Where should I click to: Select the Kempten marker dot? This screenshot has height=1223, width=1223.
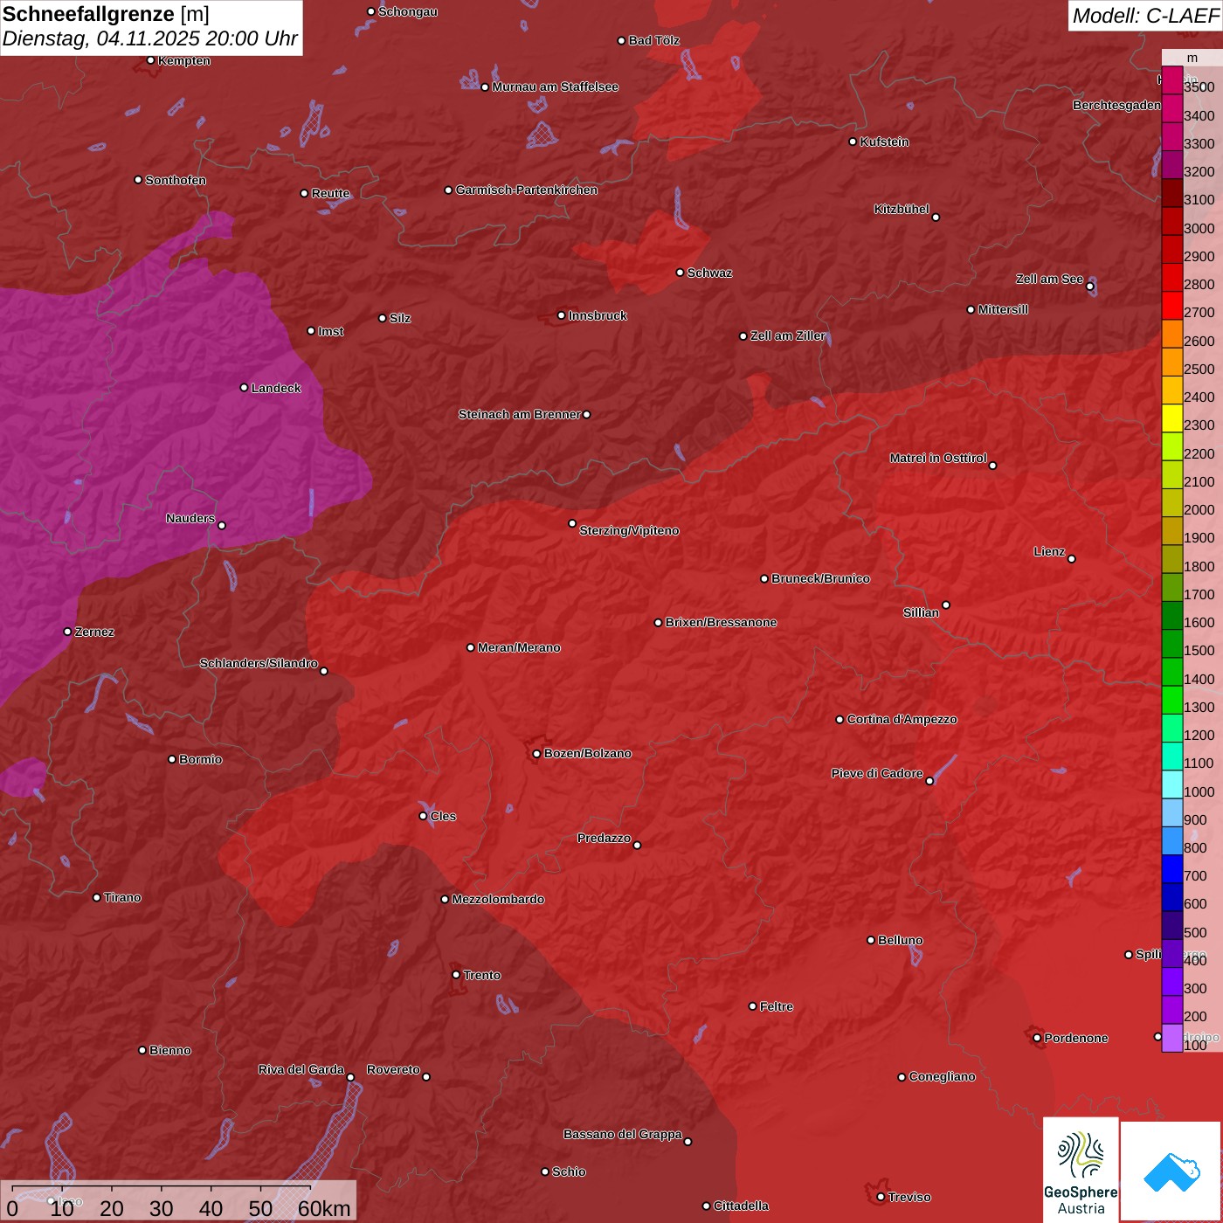point(151,60)
